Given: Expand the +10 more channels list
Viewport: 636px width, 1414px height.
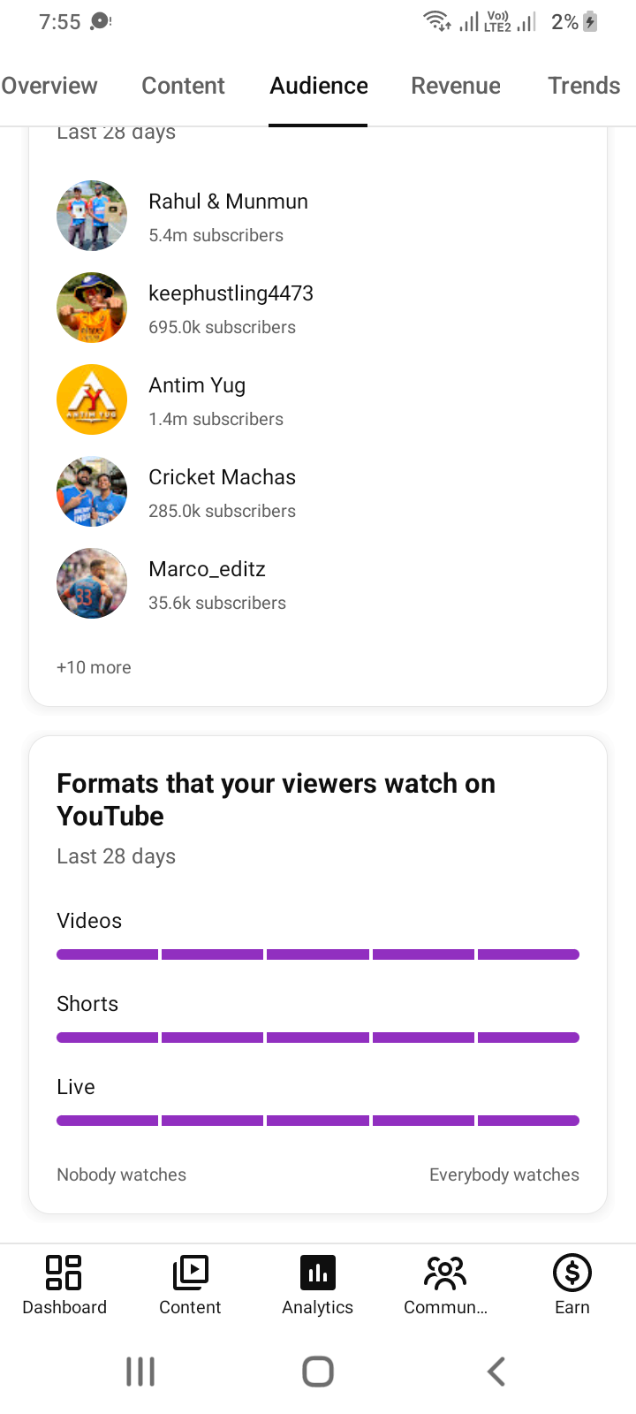Looking at the screenshot, I should pos(94,667).
